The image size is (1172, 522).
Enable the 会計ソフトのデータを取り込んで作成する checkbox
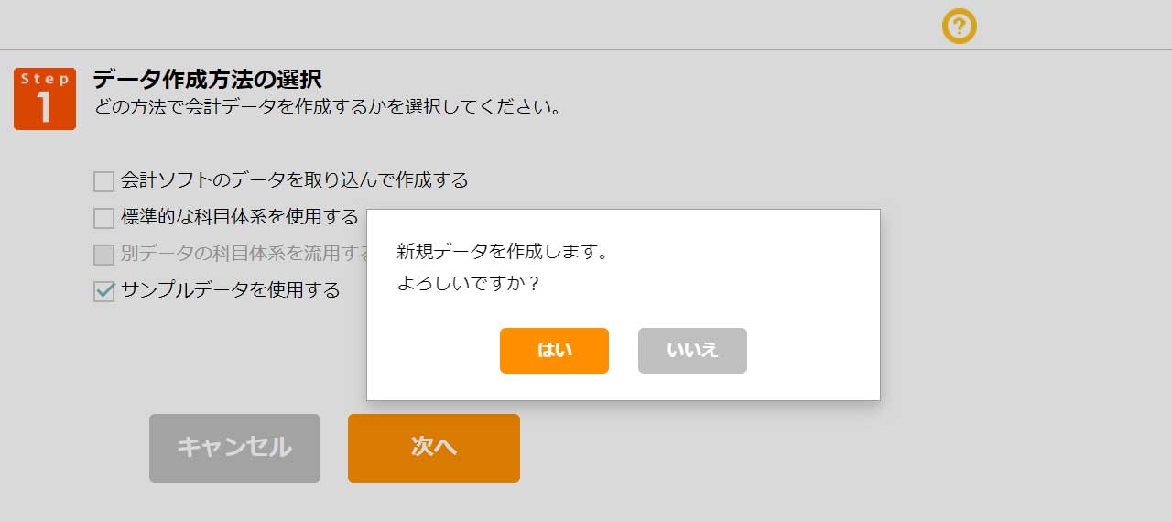tap(104, 181)
